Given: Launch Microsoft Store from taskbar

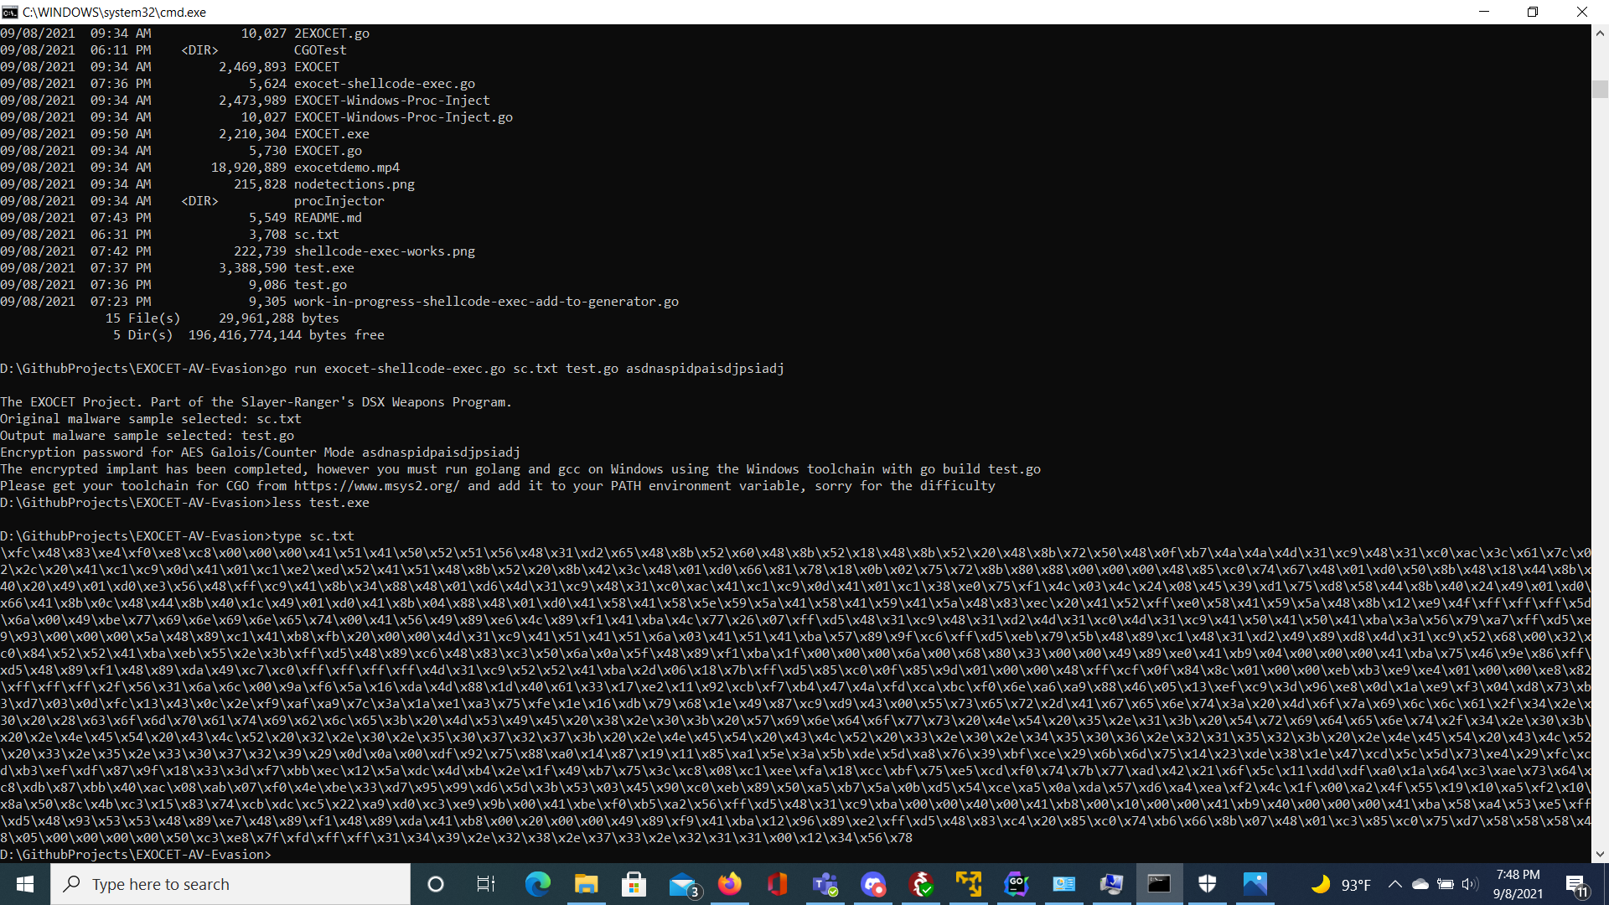Looking at the screenshot, I should [634, 884].
